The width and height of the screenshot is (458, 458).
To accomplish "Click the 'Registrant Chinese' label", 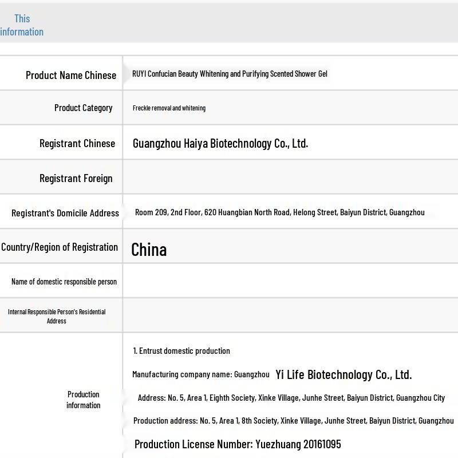I will coord(77,144).
